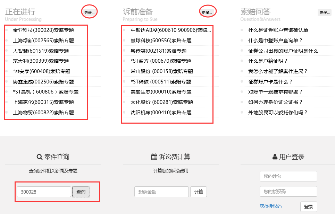Viewport: 335px width, 214px height.
Task: Open 沈阳机床(000410)索赔专题
Action: pyautogui.click(x=161, y=113)
